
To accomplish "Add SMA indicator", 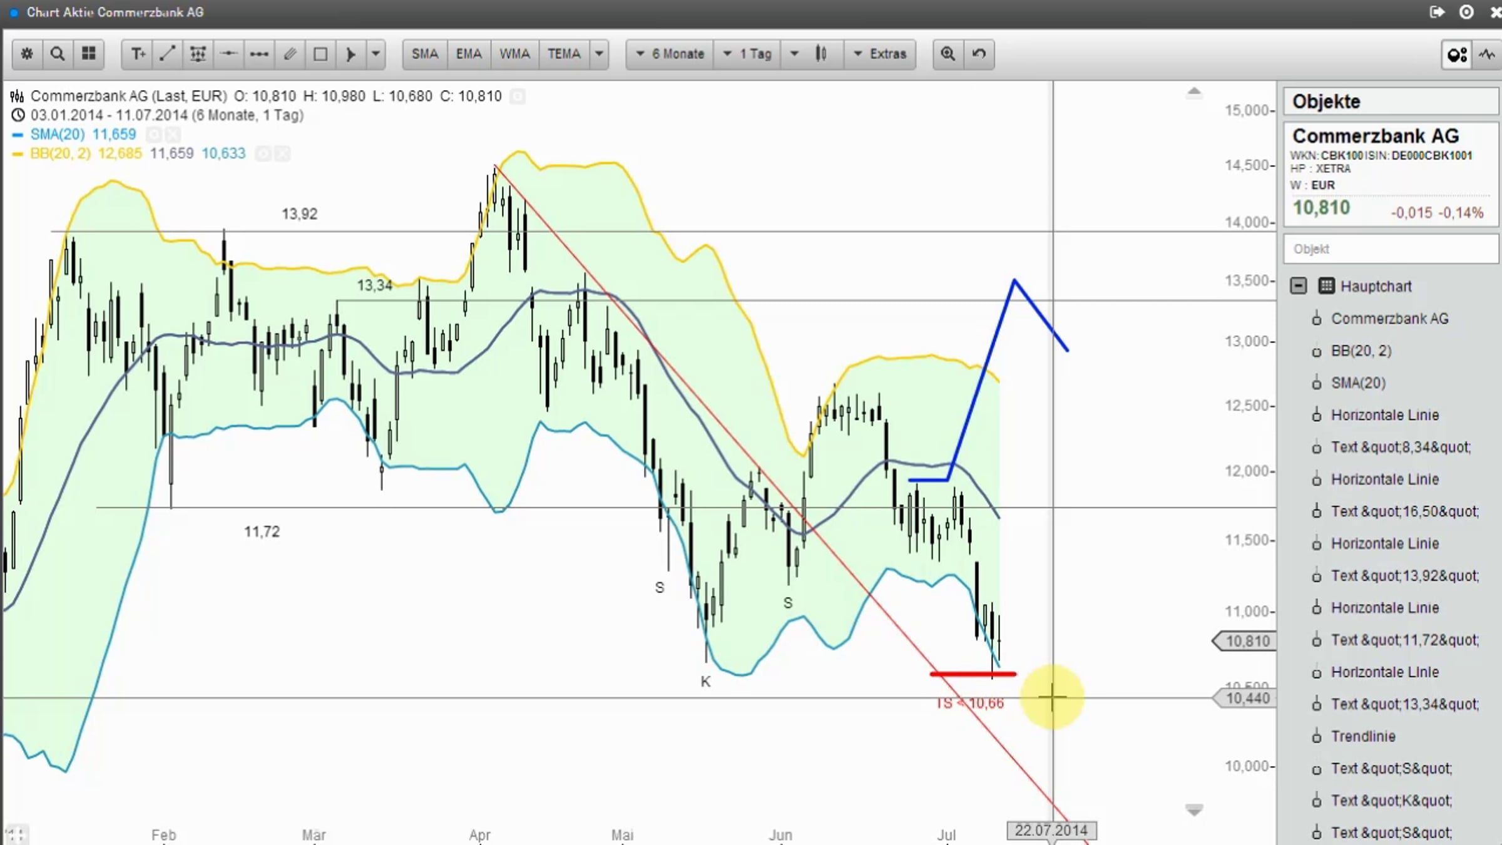I will (425, 54).
